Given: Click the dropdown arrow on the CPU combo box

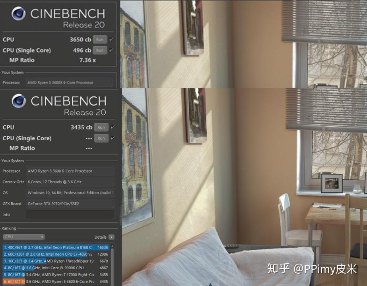Looking at the screenshot, I should tap(43, 237).
